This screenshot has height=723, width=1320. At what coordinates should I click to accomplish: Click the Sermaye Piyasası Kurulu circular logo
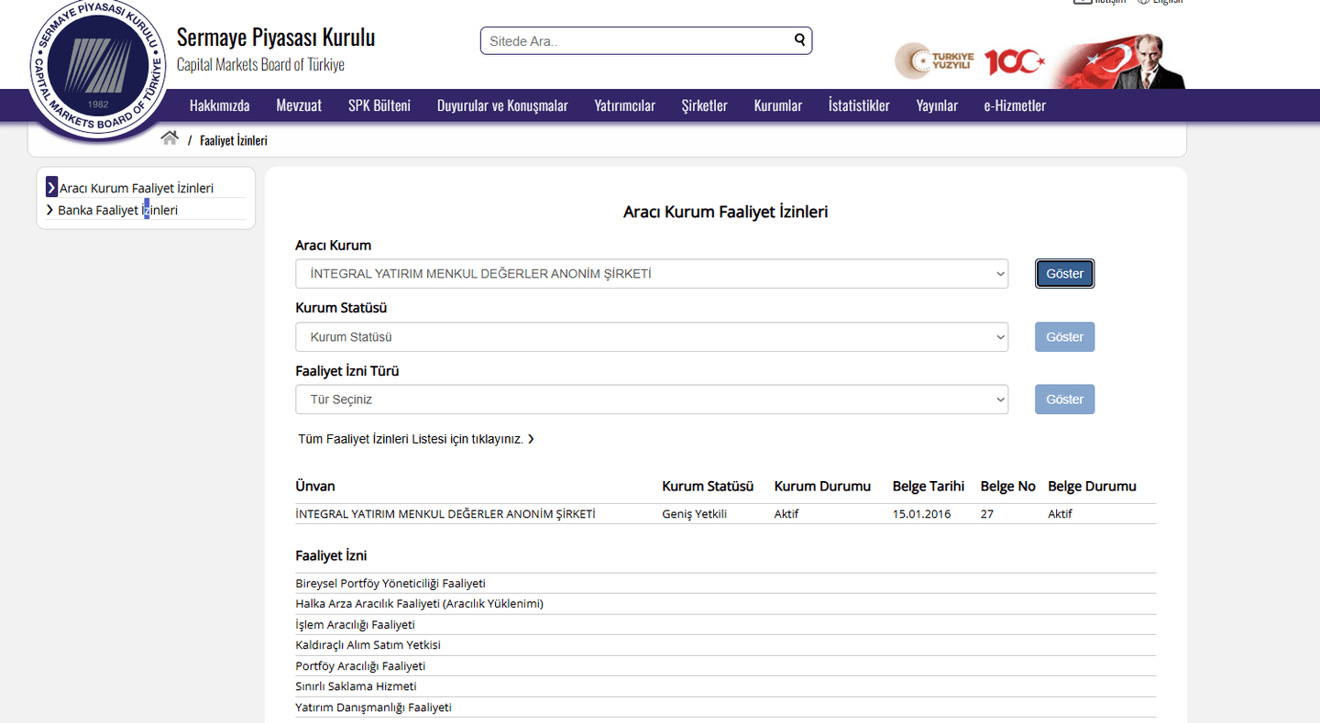click(x=98, y=71)
